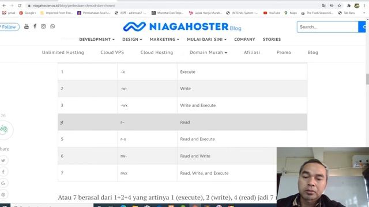
Task: Open the Maps bookmark
Action: pos(291,13)
